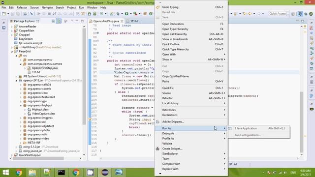Screen dimensions: 315x177
Task: Maximize the Package Explorer view
Action: tap(82, 21)
